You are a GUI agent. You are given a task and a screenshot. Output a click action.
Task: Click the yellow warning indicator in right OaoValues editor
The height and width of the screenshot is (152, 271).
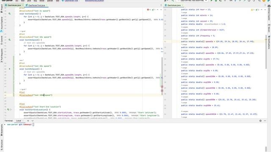pyautogui.click(x=252, y=10)
